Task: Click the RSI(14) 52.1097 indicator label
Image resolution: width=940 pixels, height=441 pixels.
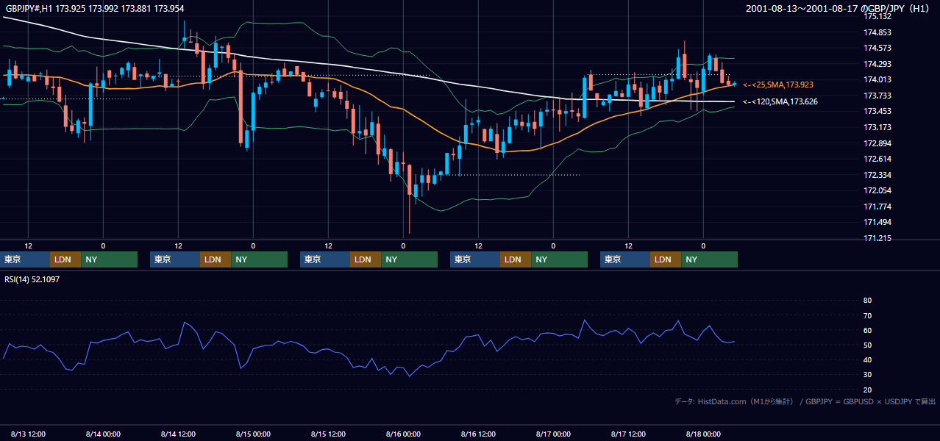Action: pyautogui.click(x=32, y=279)
